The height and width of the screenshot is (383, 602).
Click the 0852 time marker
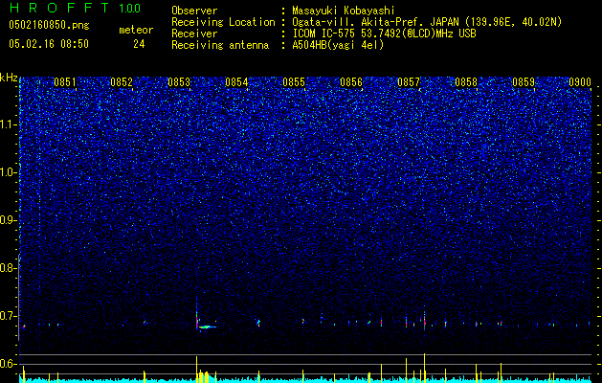point(122,82)
